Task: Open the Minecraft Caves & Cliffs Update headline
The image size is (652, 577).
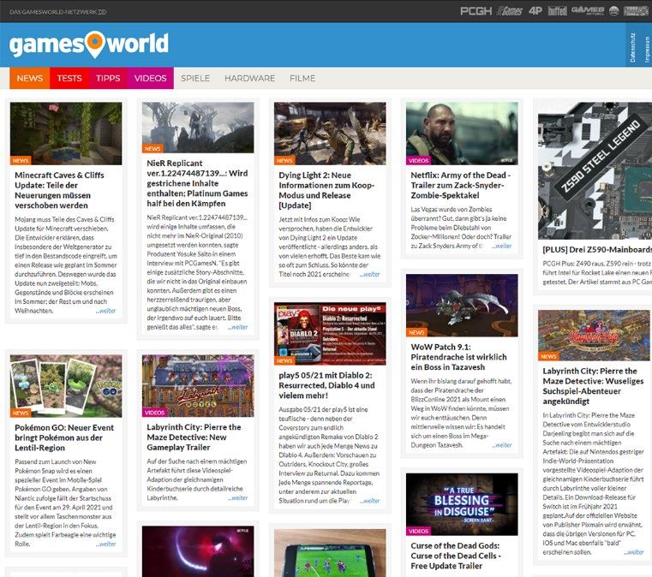Action: (59, 190)
